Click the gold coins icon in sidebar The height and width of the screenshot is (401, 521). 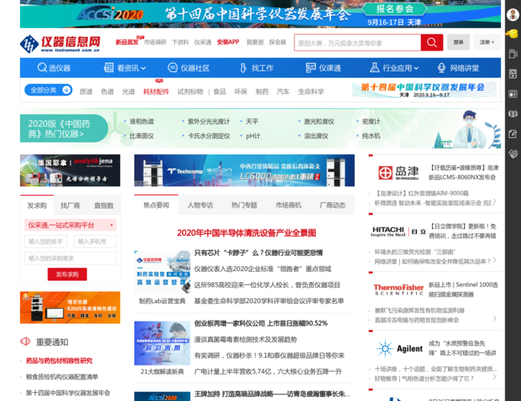click(513, 34)
